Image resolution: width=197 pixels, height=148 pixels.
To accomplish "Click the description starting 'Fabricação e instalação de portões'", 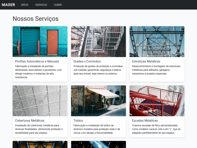I will (38, 72).
